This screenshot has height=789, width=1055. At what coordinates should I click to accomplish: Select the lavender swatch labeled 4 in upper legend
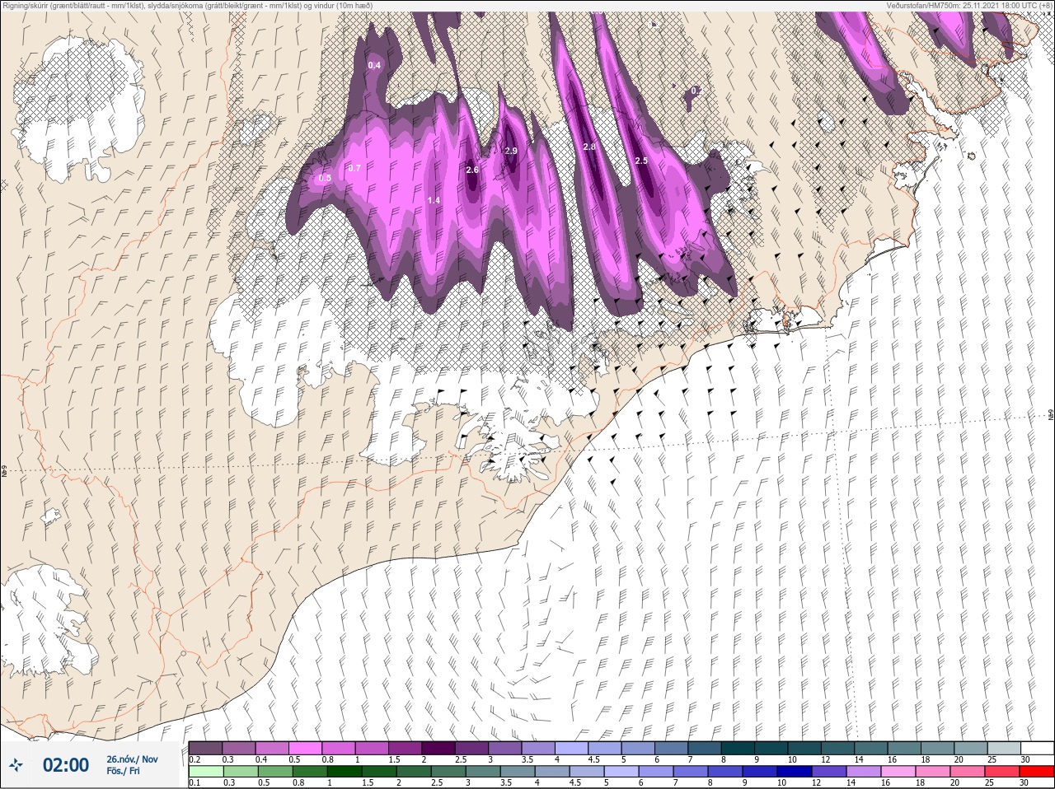pos(571,748)
